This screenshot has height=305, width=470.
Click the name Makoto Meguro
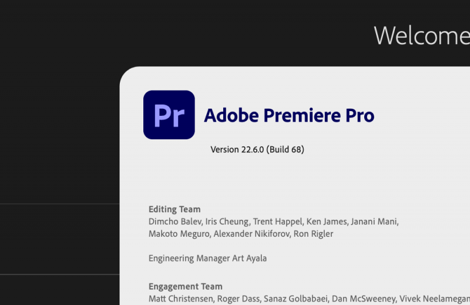(179, 234)
